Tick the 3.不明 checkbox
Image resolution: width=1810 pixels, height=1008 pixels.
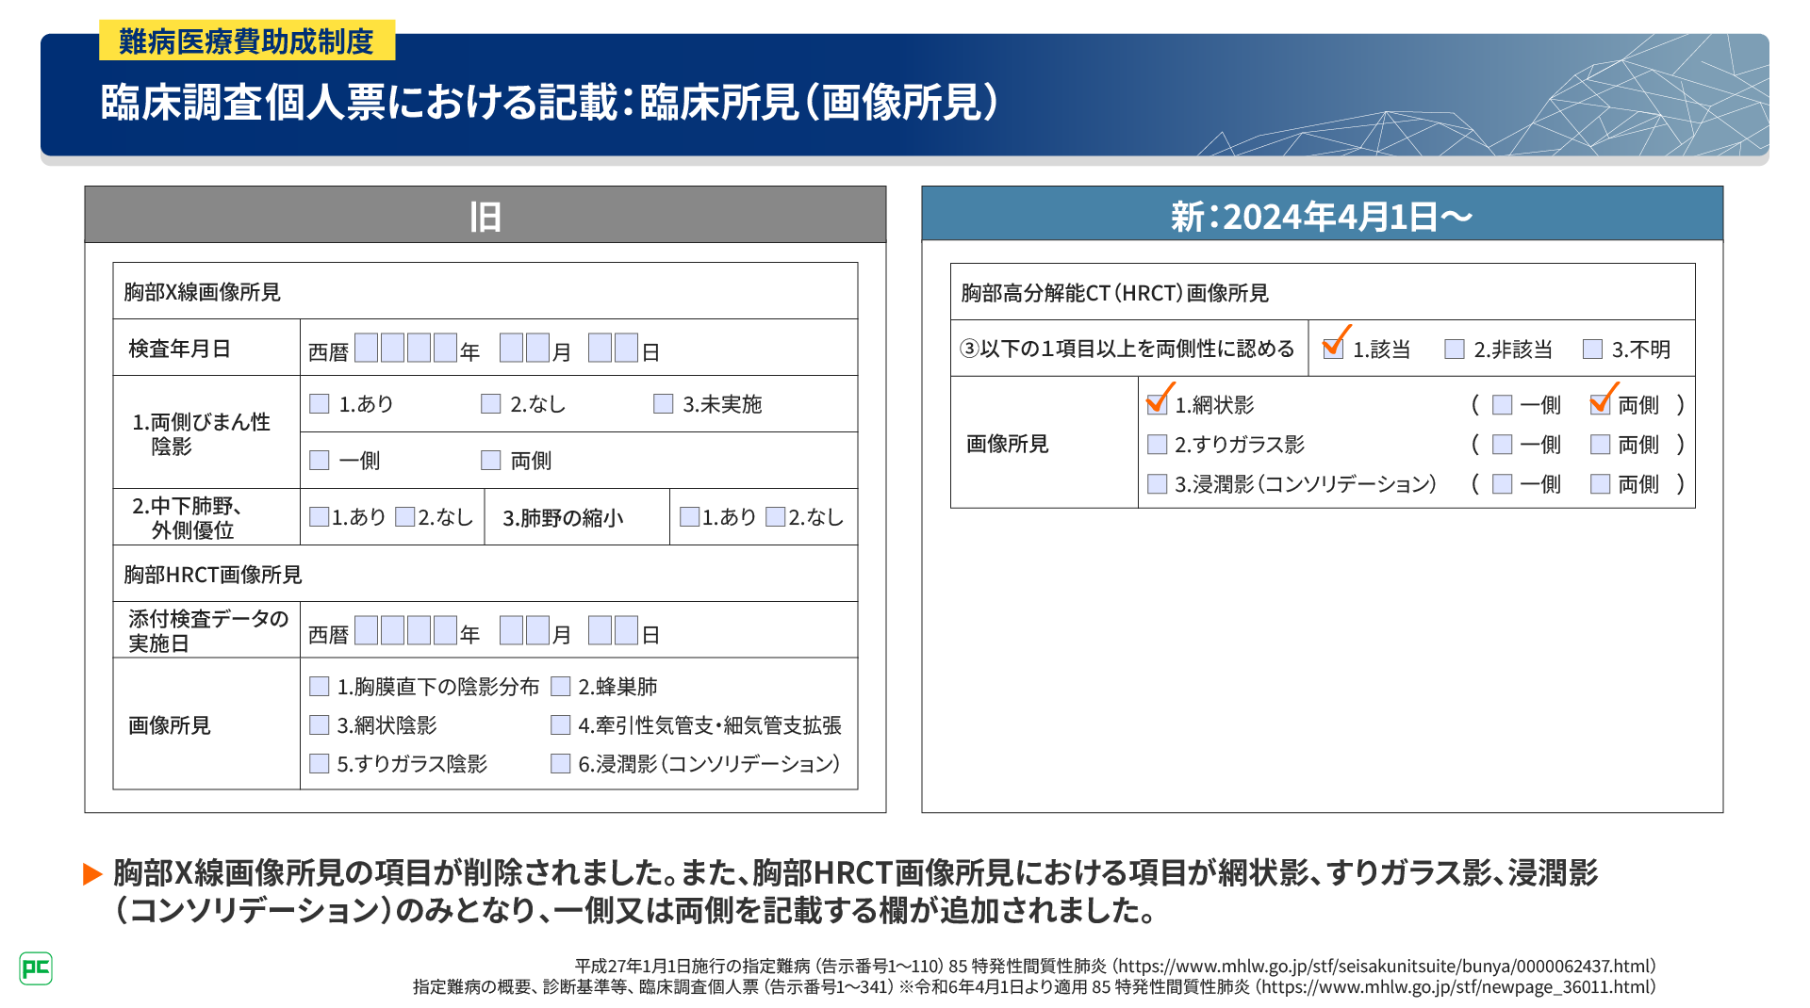click(1592, 350)
